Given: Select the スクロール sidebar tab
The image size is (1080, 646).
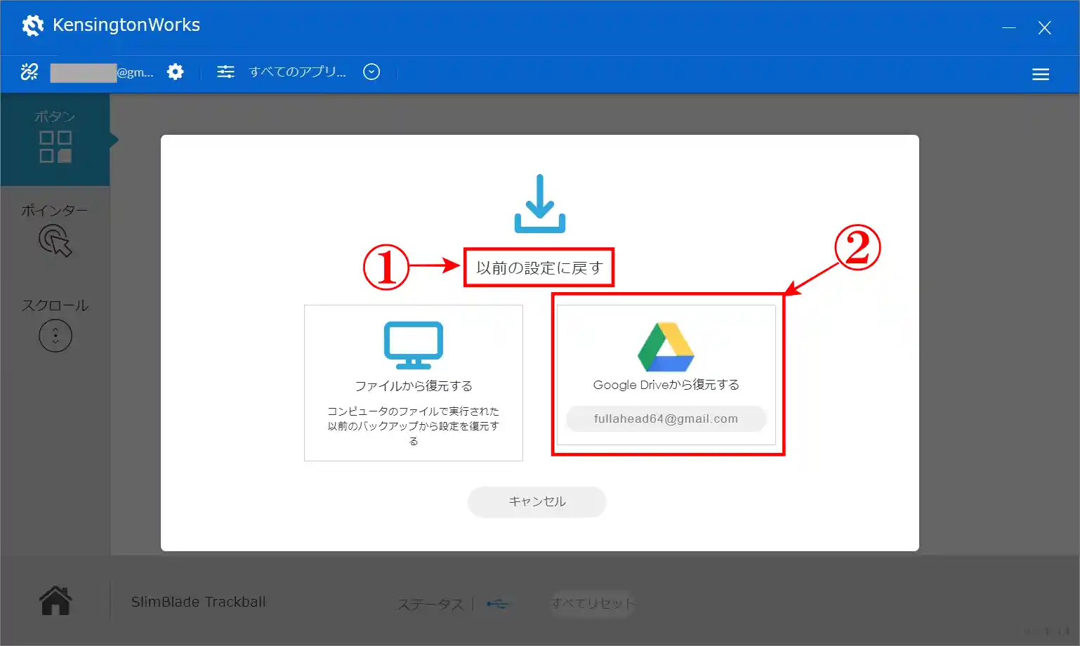Looking at the screenshot, I should click(55, 325).
